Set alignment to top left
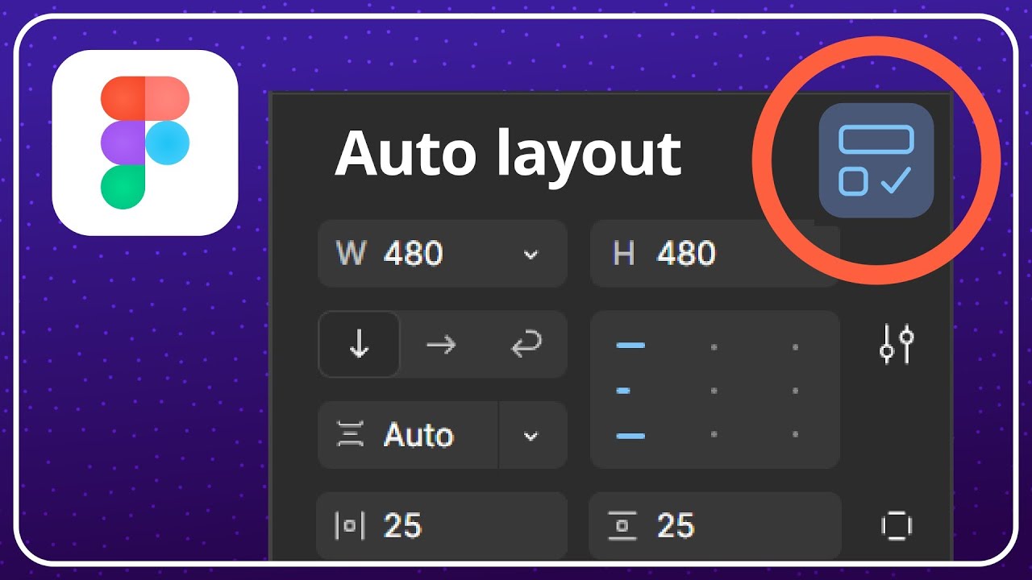This screenshot has width=1032, height=580. tap(630, 346)
